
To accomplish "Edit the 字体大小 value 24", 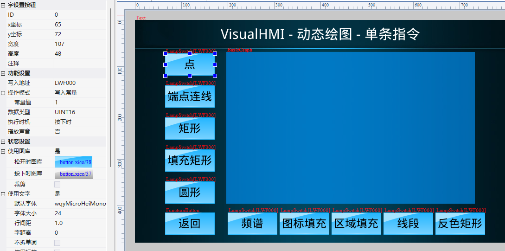I will pos(80,213).
